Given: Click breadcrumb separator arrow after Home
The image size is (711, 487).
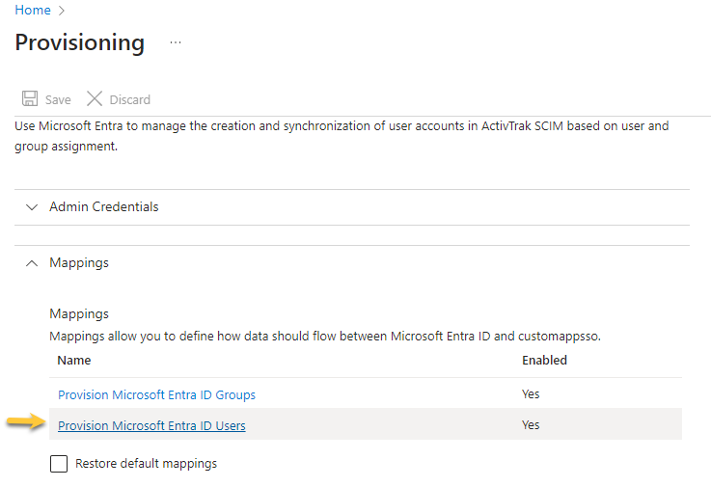Looking at the screenshot, I should coord(62,11).
